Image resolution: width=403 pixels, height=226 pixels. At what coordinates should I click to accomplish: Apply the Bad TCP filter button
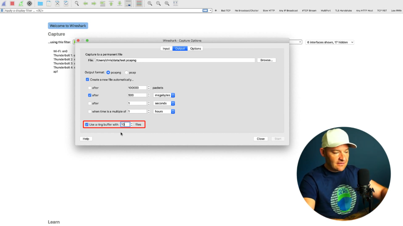(226, 11)
